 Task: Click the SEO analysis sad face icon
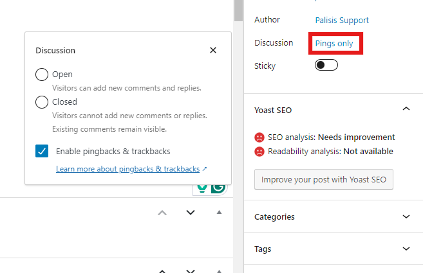(x=259, y=137)
